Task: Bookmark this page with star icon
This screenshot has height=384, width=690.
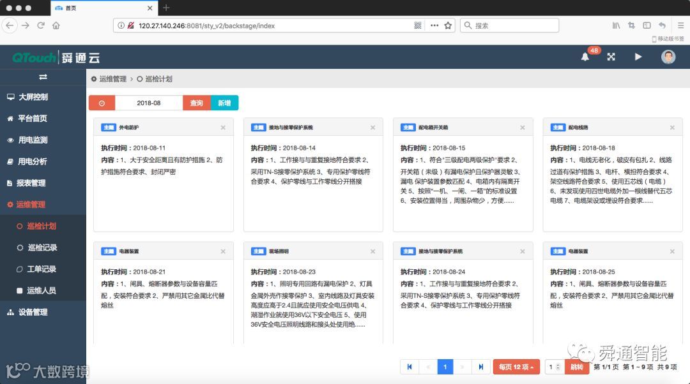Action: (x=448, y=26)
